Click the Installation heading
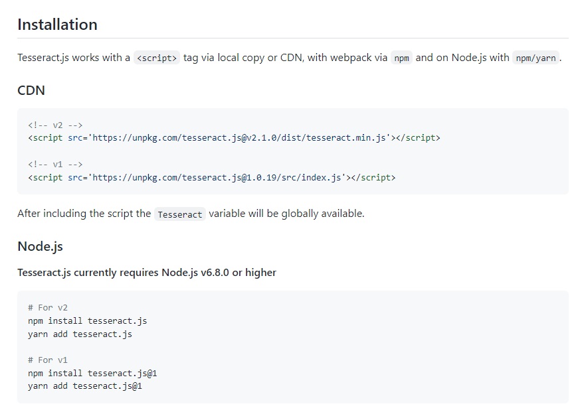The width and height of the screenshot is (584, 418). [x=57, y=25]
